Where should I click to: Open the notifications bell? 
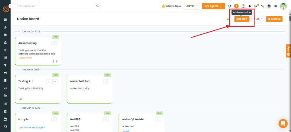(x=250, y=6)
